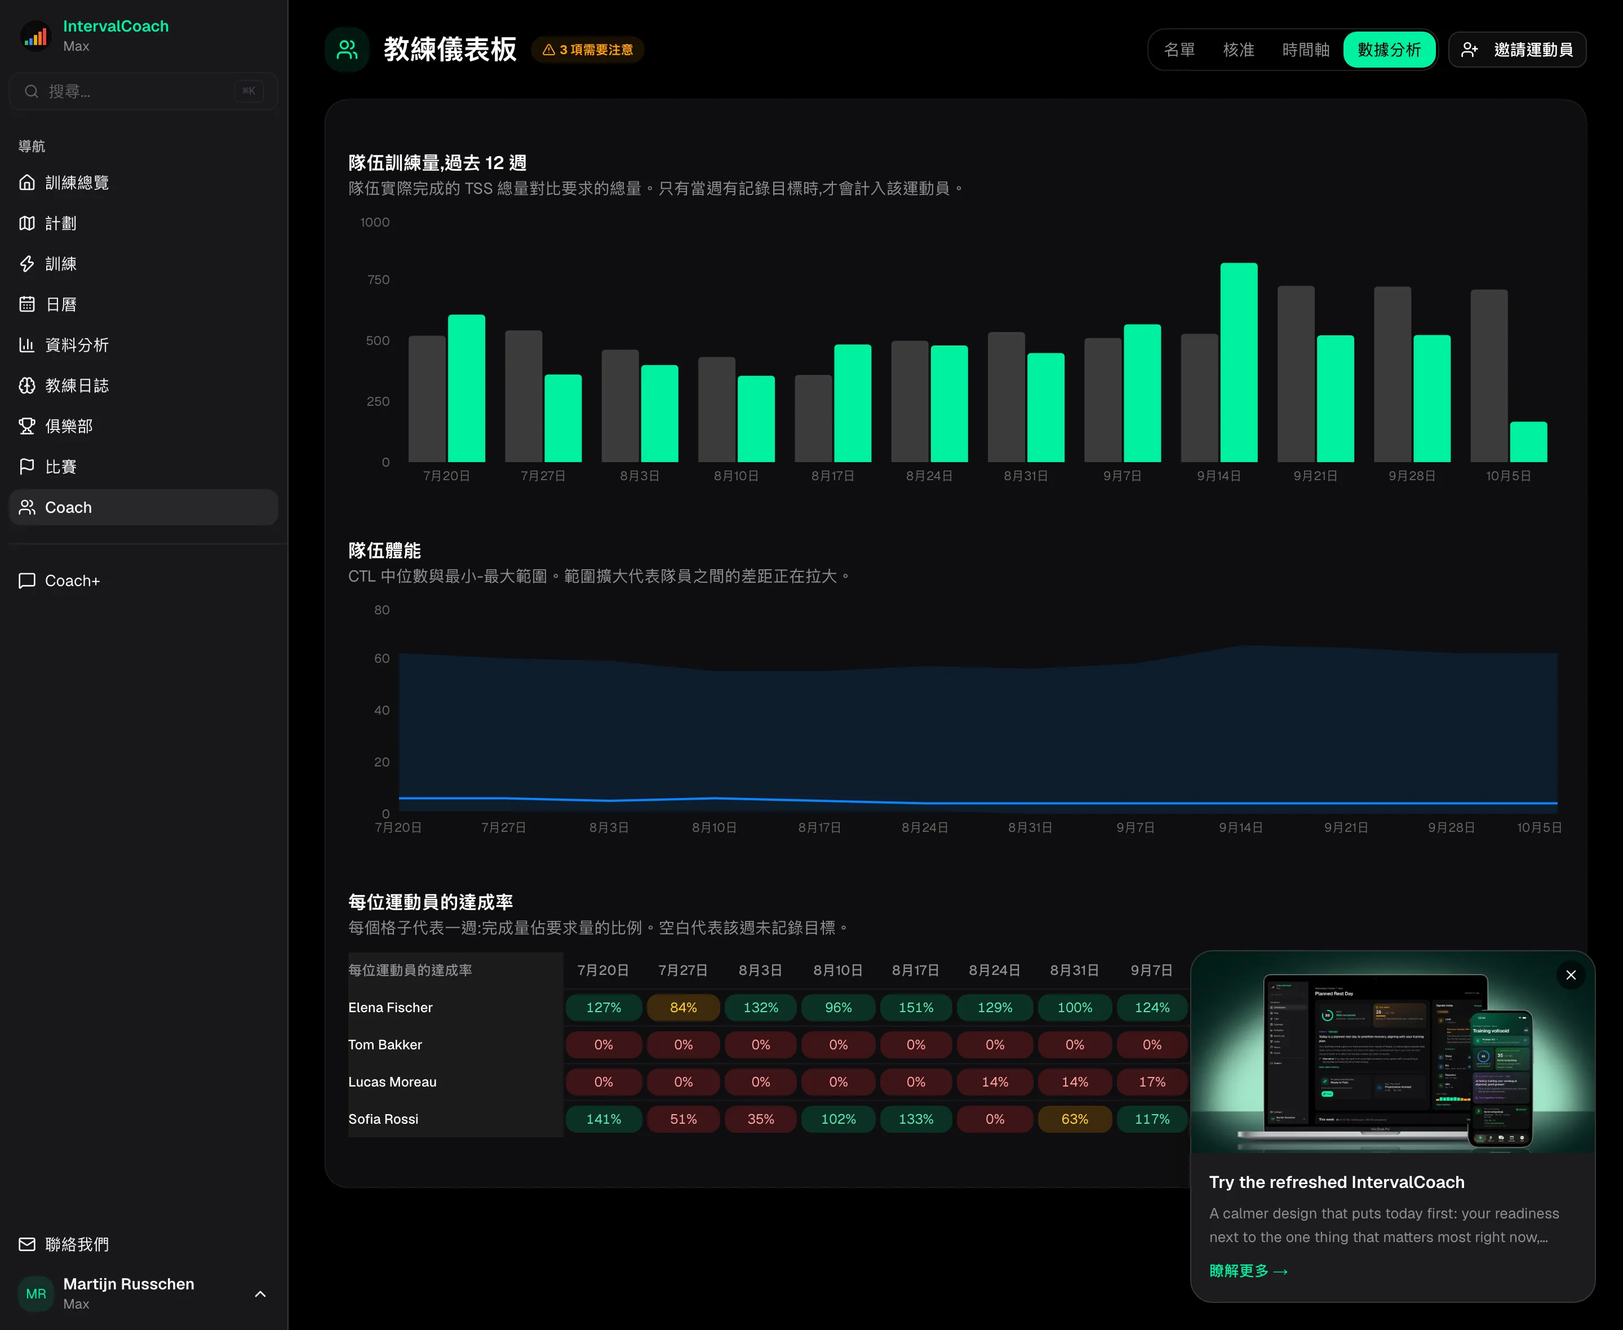Open the 教練日誌 brain icon
Viewport: 1623px width, 1330px height.
pos(27,385)
